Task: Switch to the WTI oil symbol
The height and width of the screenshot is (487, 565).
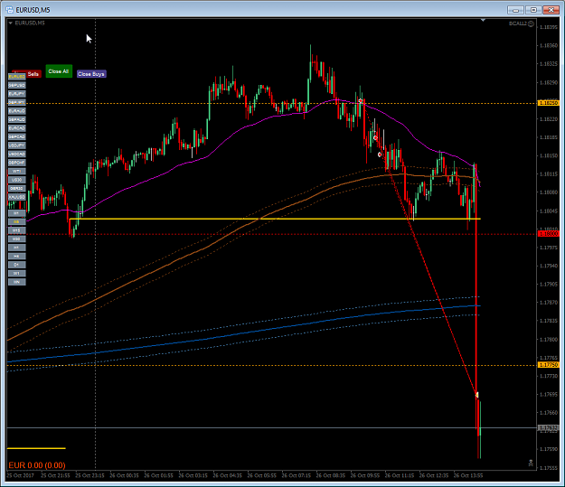Action: (17, 172)
